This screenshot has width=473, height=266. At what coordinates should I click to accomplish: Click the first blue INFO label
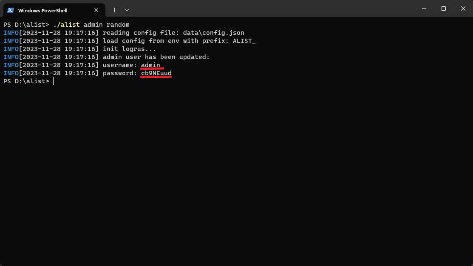click(11, 33)
